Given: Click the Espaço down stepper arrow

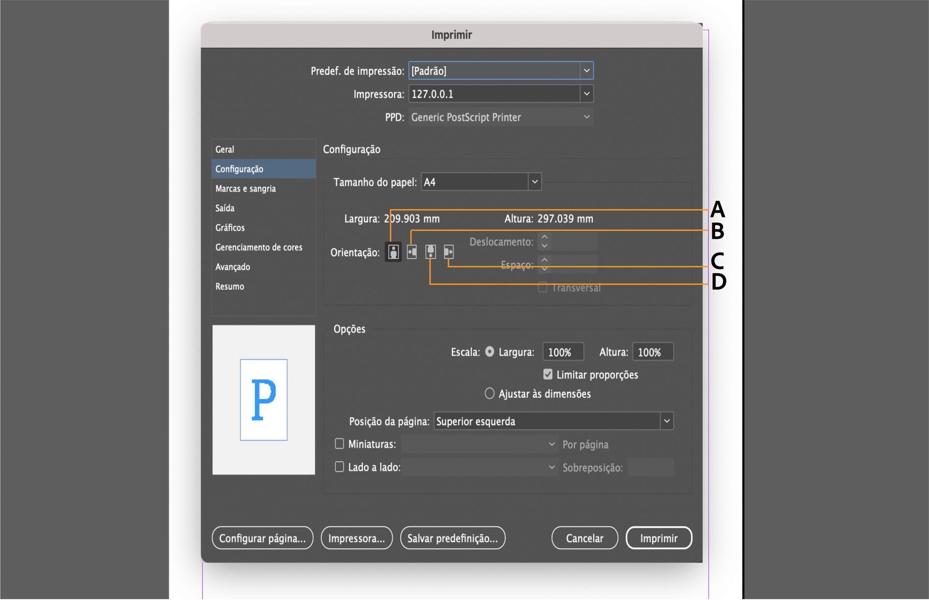Looking at the screenshot, I should (x=544, y=267).
